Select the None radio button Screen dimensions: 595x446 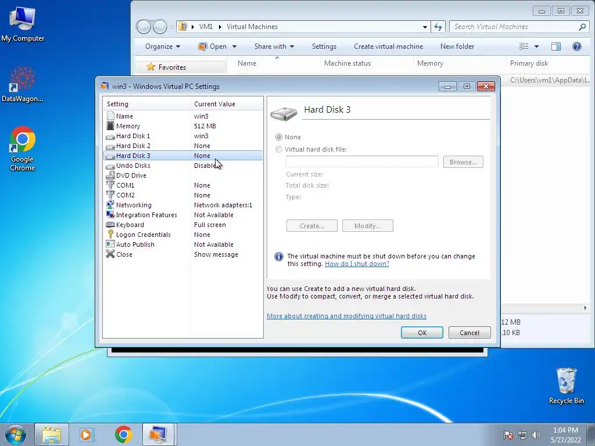[x=279, y=137]
